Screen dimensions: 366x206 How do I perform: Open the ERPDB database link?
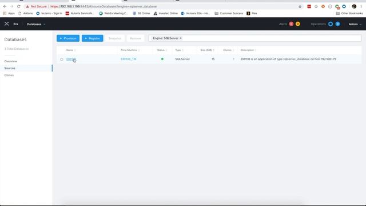coord(71,59)
